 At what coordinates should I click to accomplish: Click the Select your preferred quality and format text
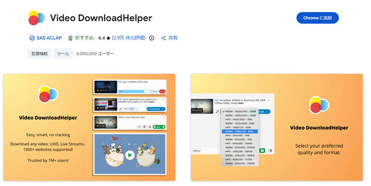click(319, 149)
